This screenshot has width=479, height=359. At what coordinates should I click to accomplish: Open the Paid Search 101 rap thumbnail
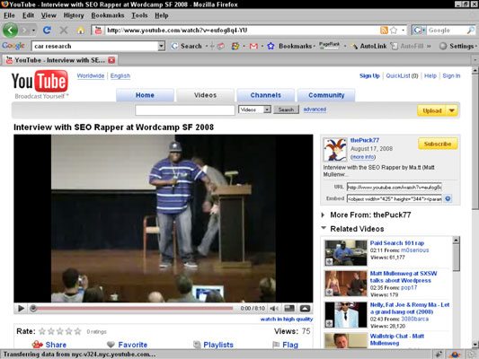coord(345,252)
